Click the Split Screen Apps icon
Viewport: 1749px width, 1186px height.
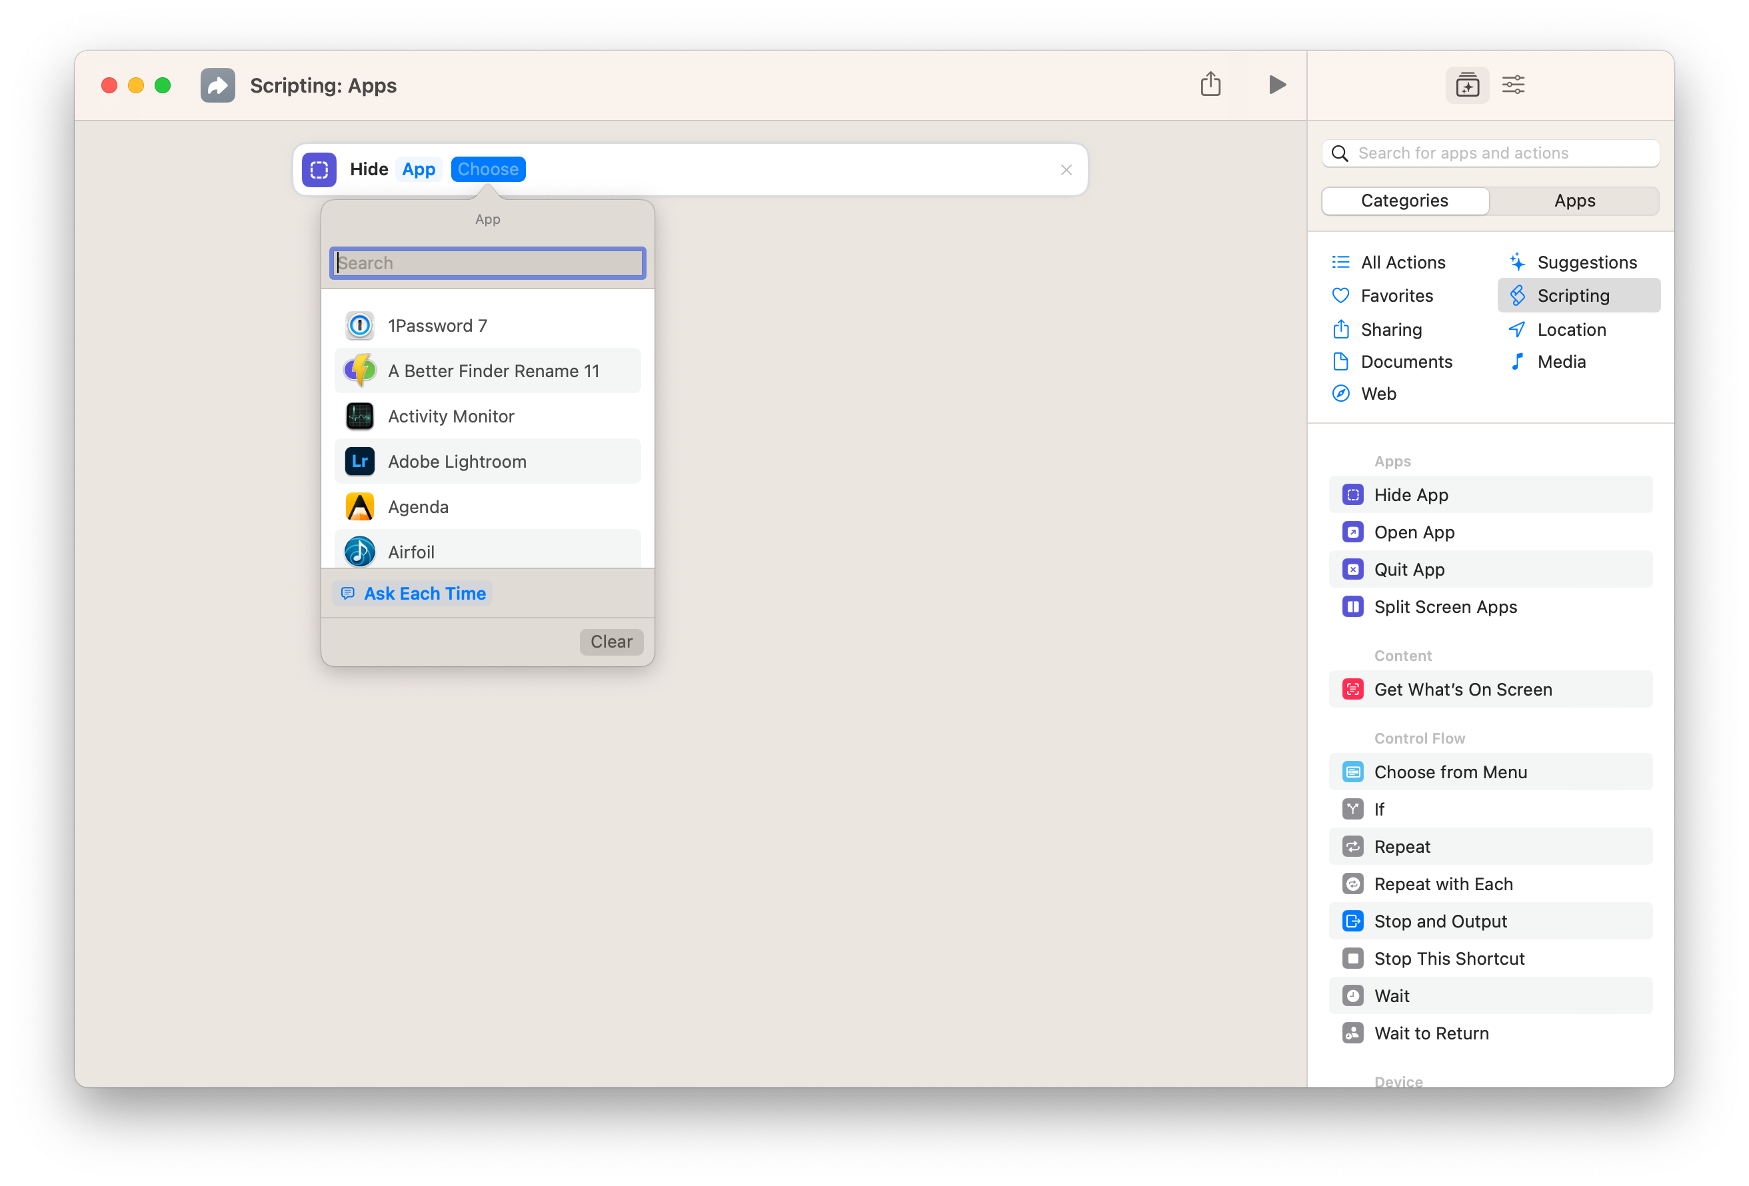1352,608
